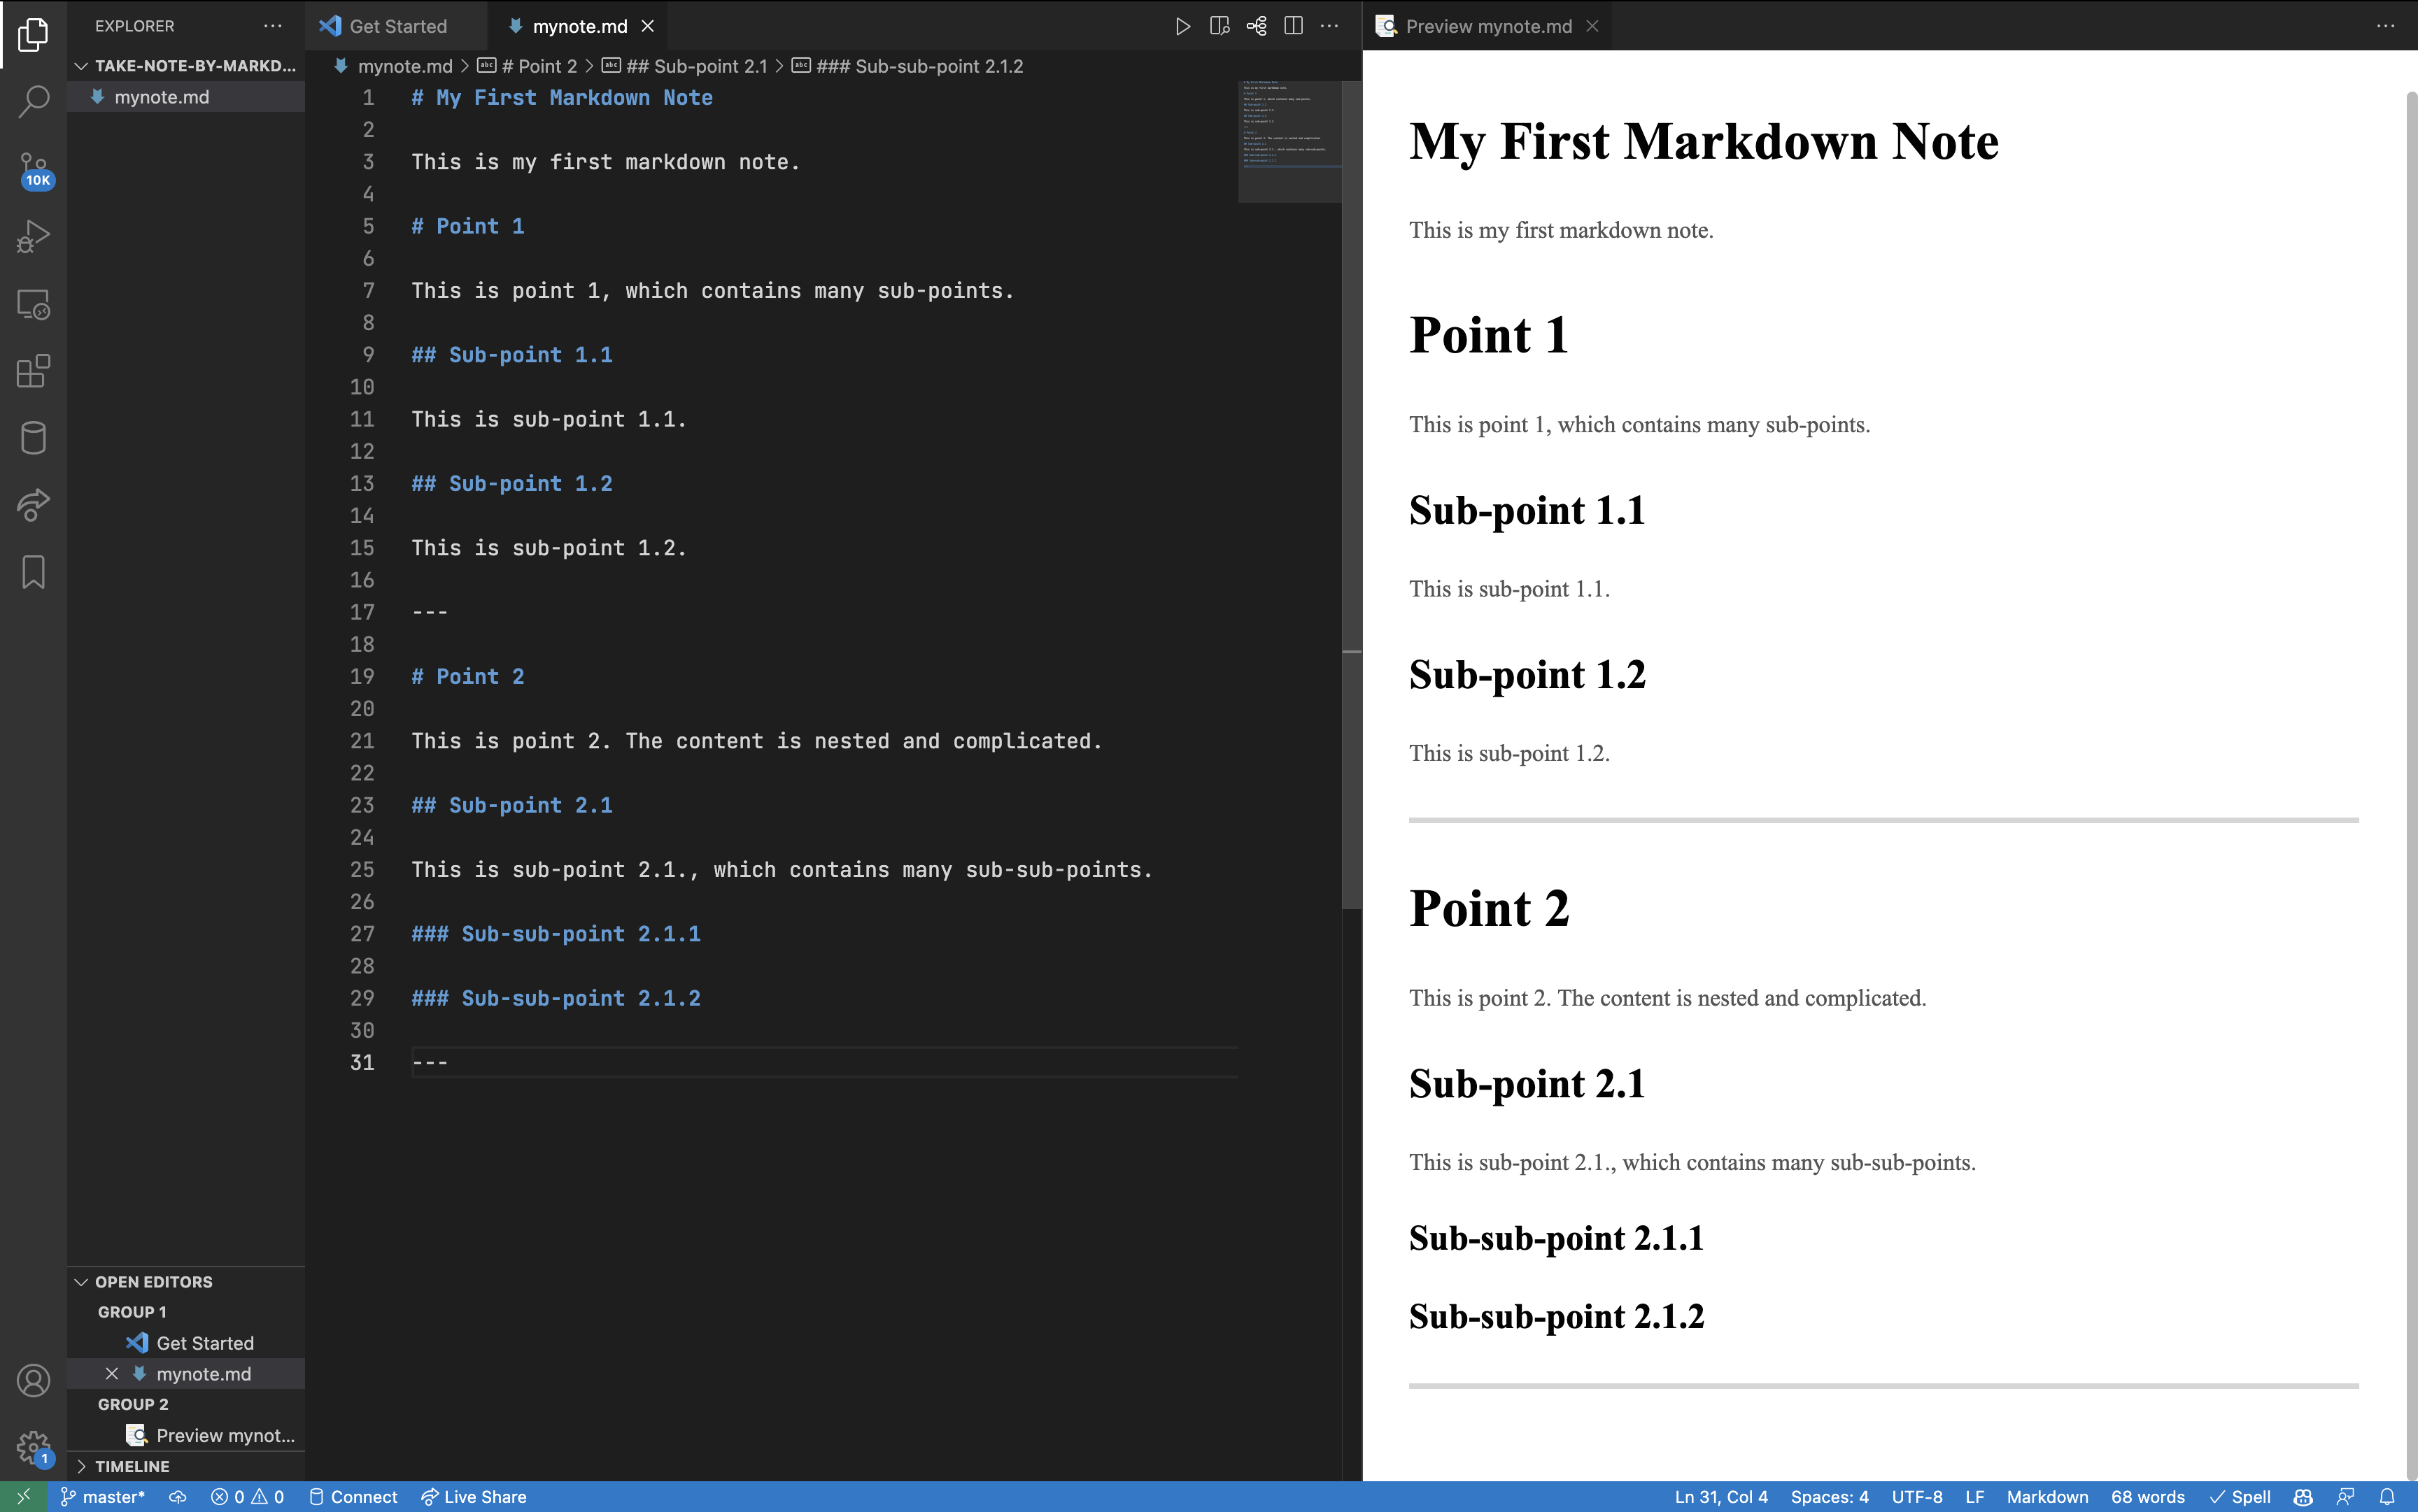Close the mynote.md editor tab
This screenshot has width=2418, height=1512.
point(647,26)
